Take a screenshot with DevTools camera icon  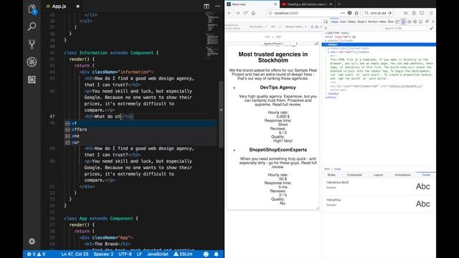click(410, 21)
